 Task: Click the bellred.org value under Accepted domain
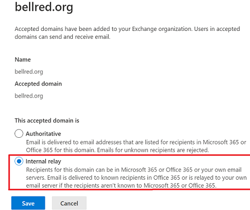pos(29,96)
